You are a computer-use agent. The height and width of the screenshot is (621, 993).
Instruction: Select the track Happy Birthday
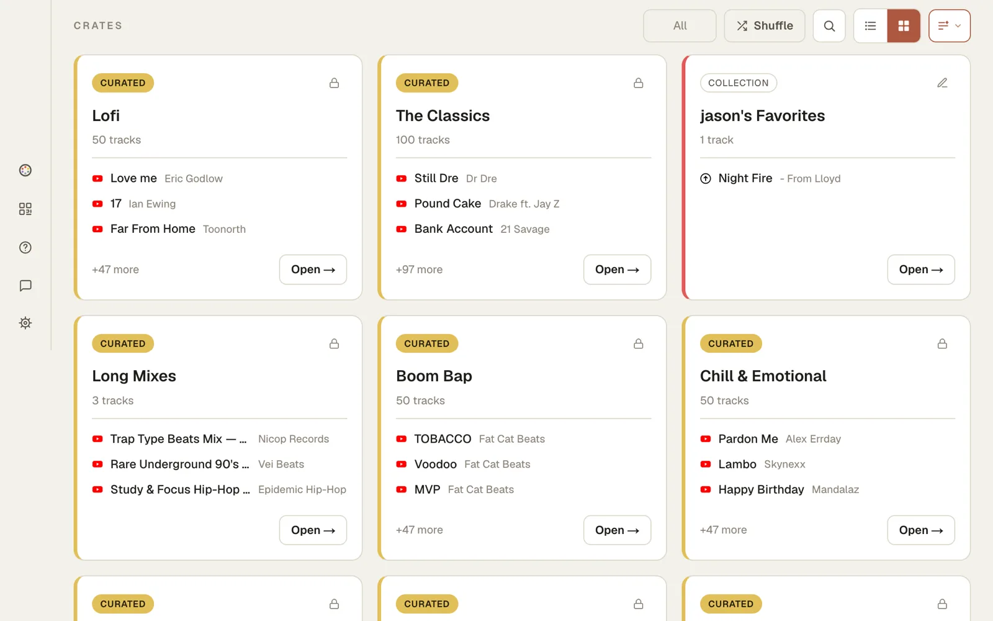click(x=761, y=490)
